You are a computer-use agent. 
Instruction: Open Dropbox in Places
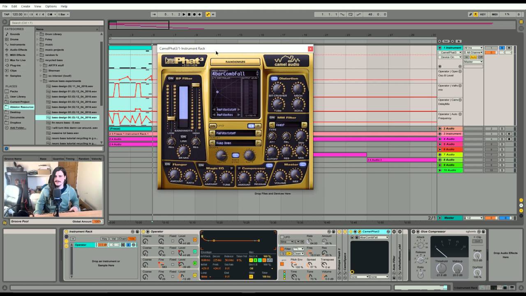pos(16,123)
